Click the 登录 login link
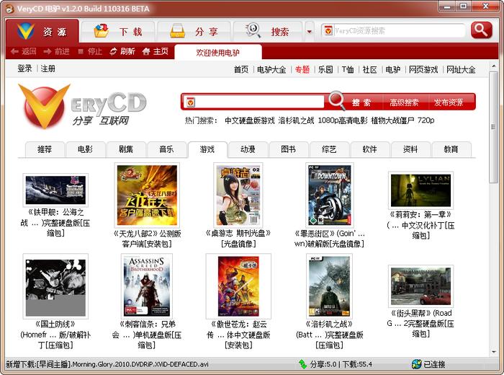The height and width of the screenshot is (375, 504). tap(24, 69)
